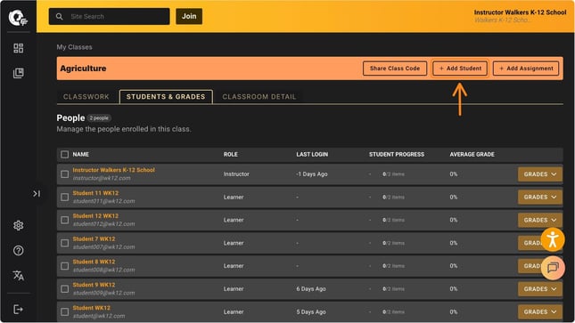
Task: Click the Last Login column header
Action: click(x=312, y=154)
